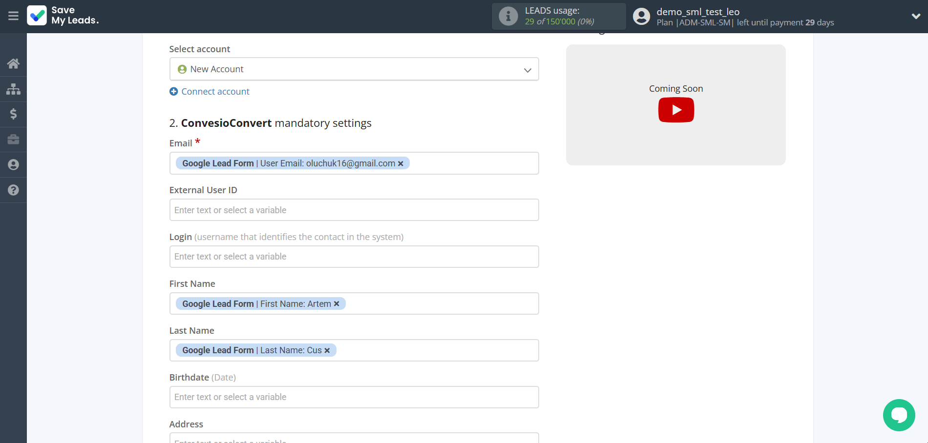Play the Coming Soon YouTube video
The image size is (928, 443).
[x=676, y=110]
